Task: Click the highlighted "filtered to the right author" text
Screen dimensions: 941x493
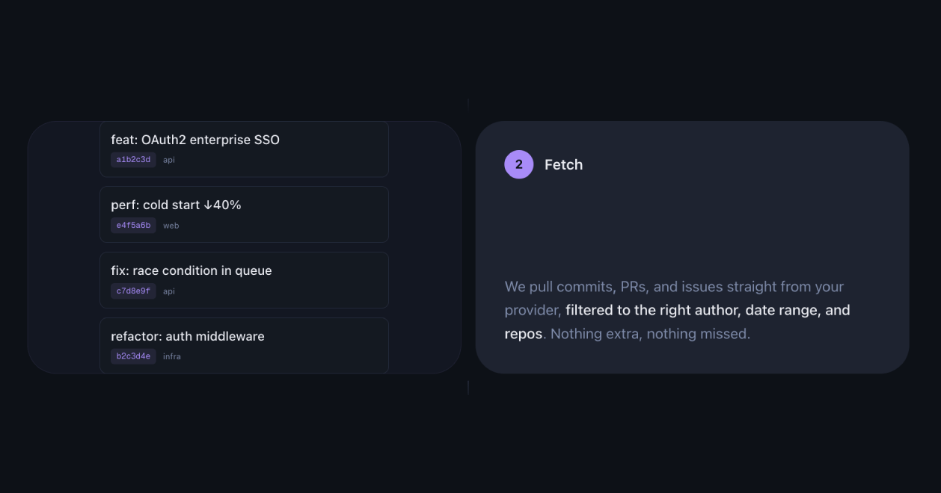Action: click(x=652, y=310)
